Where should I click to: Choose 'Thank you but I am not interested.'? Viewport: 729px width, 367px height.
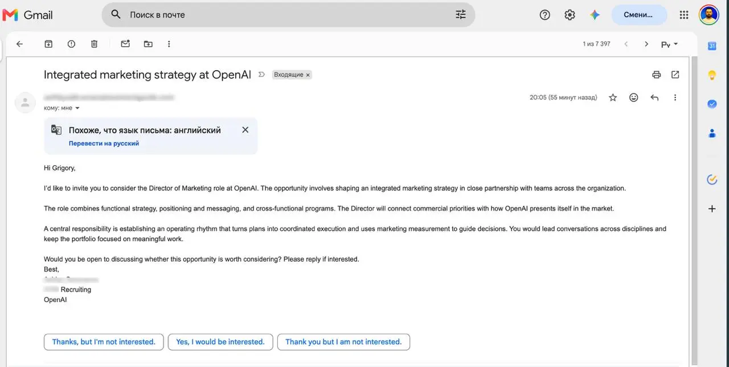pos(343,342)
